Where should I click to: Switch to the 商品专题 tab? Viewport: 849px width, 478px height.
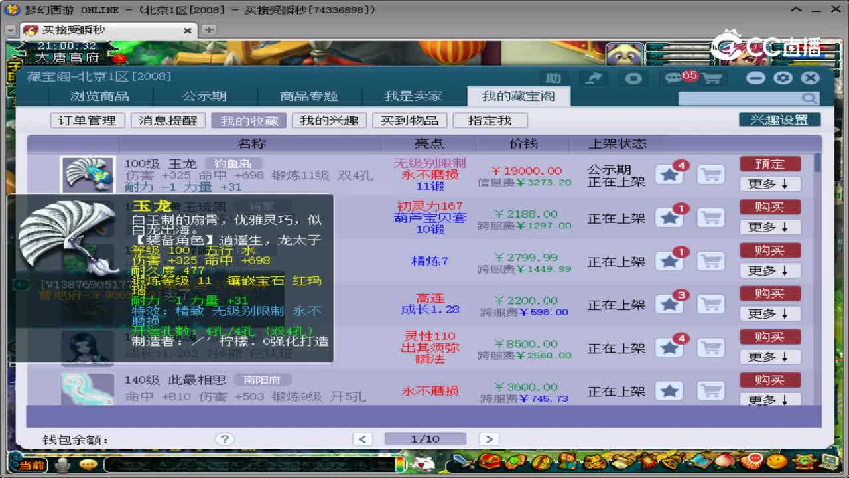tap(309, 96)
